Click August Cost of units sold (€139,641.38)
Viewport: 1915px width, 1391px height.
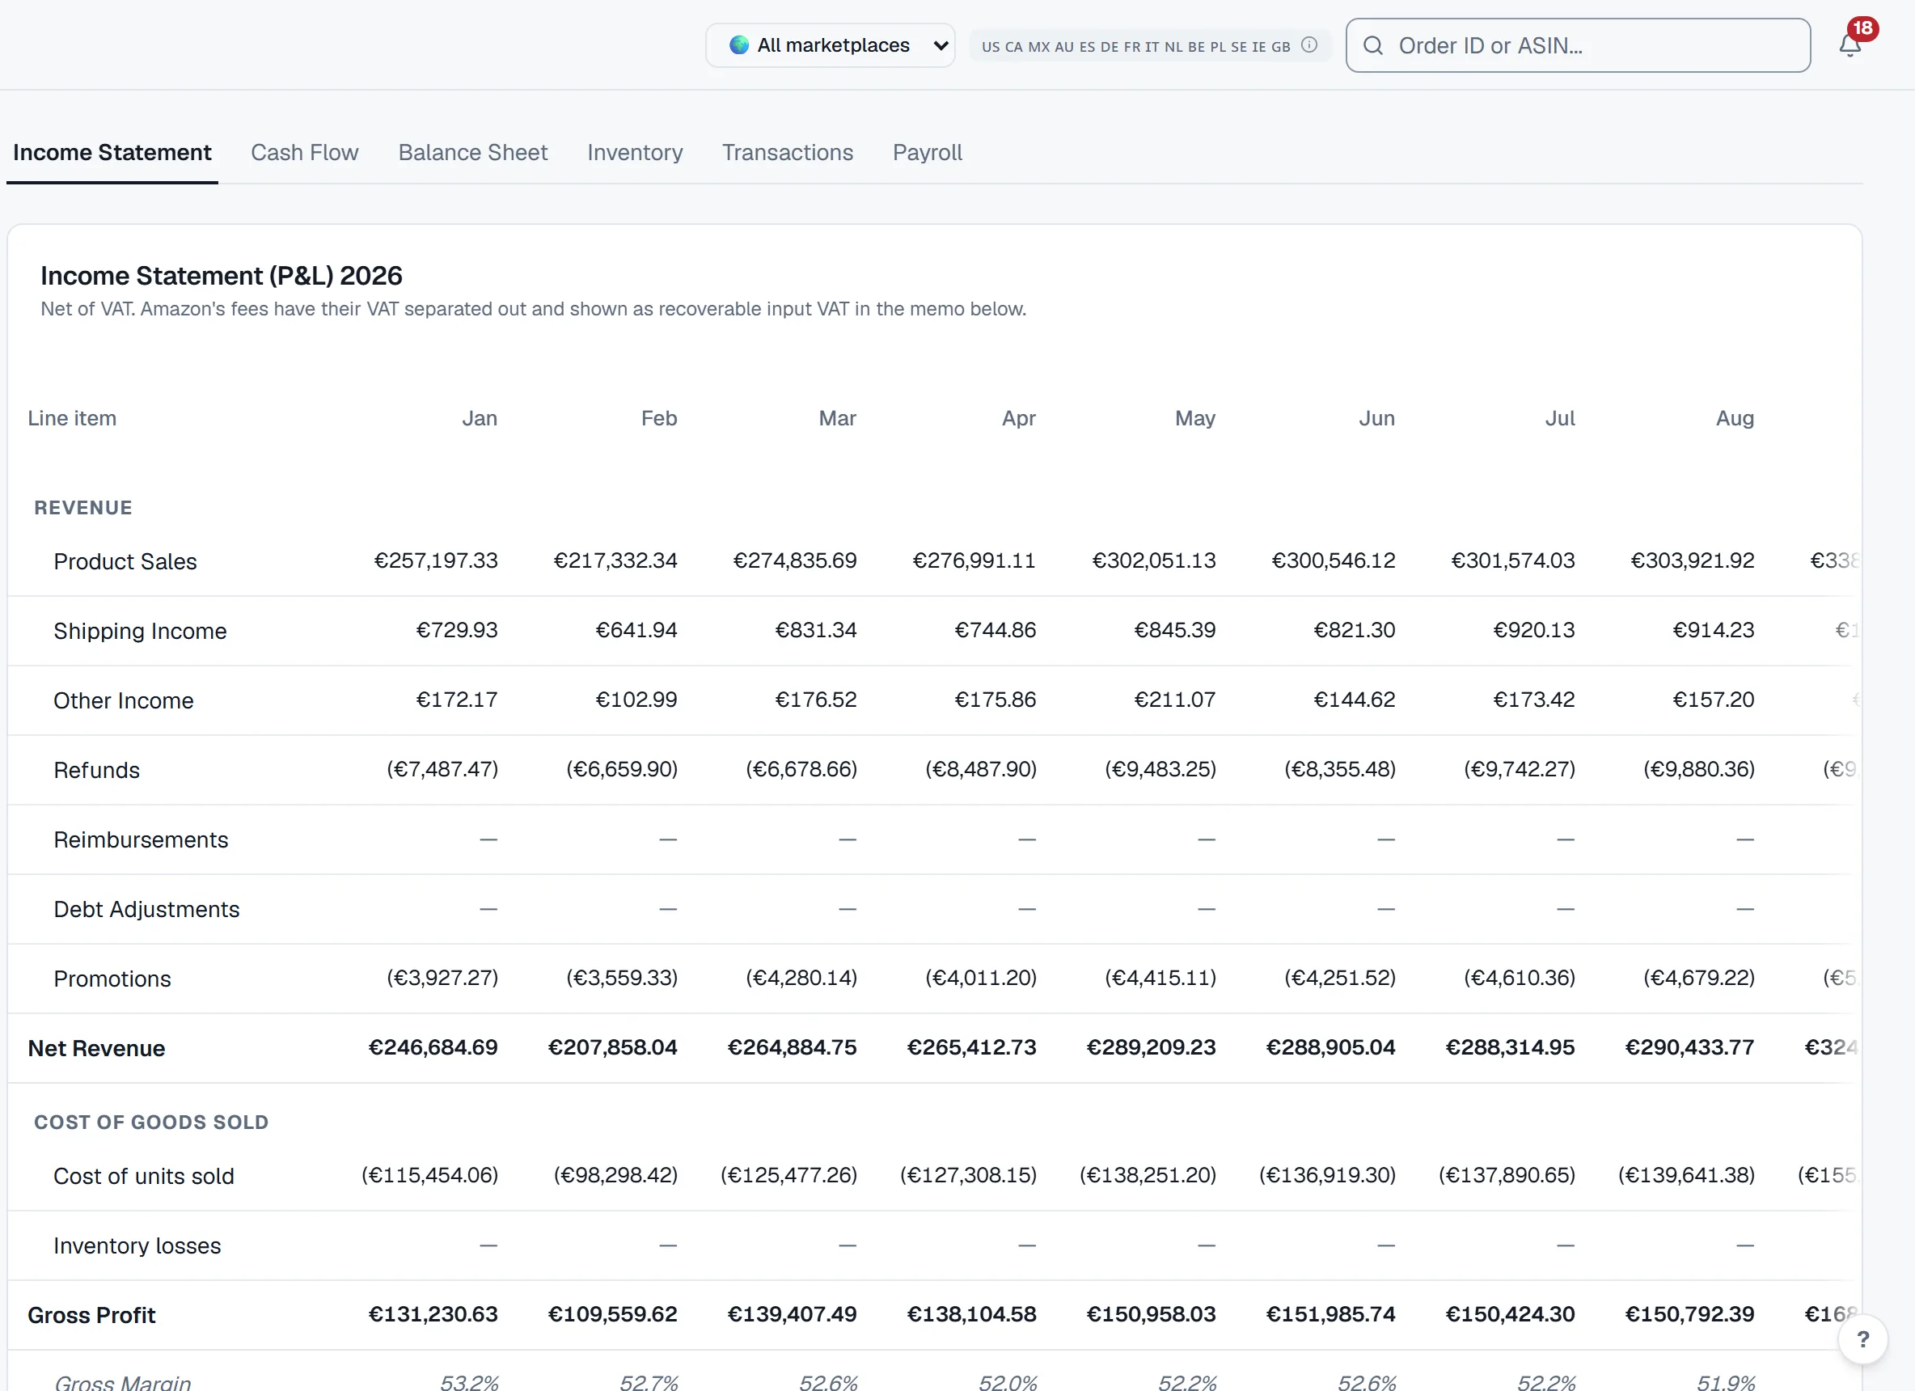click(1686, 1175)
